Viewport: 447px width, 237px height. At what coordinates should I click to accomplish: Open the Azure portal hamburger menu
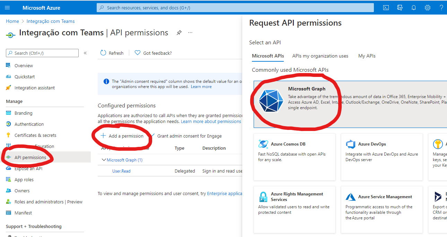[x=7, y=8]
